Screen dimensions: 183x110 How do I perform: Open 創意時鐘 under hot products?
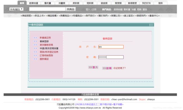(x=118, y=10)
